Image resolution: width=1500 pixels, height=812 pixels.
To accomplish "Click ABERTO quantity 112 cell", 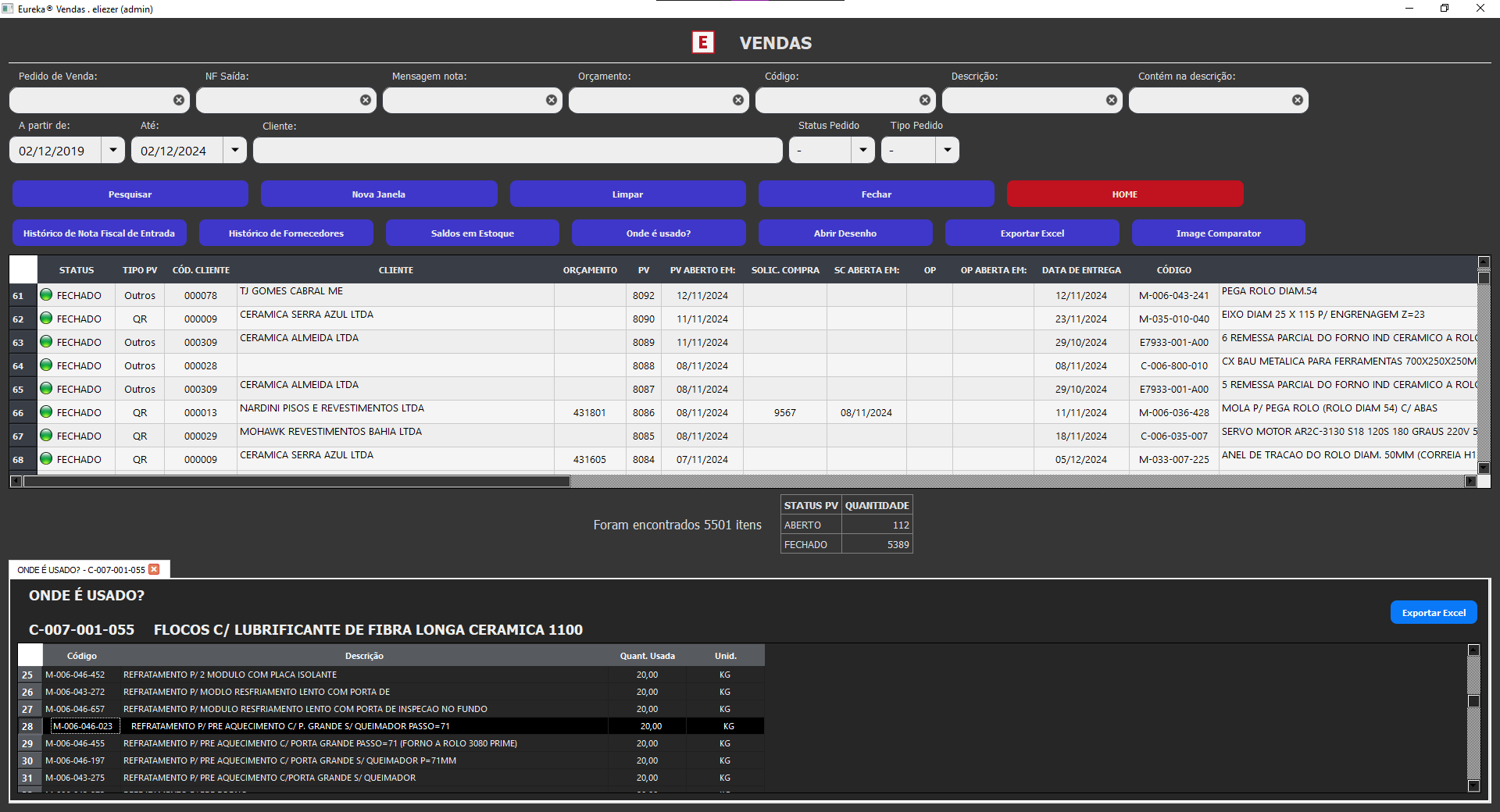I will (x=877, y=525).
